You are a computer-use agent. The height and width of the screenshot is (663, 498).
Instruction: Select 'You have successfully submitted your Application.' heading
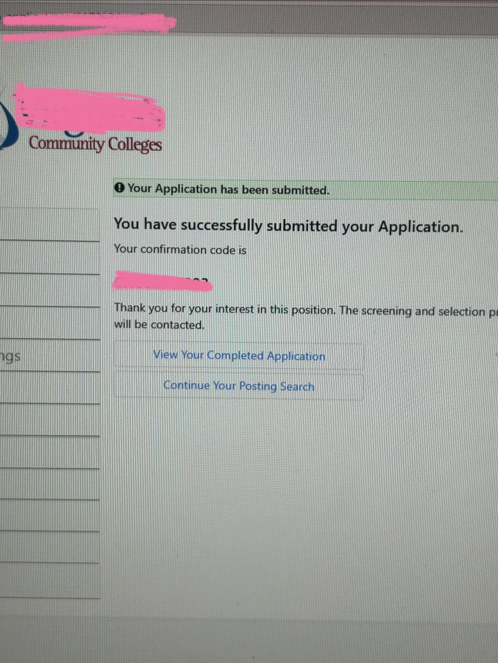288,225
